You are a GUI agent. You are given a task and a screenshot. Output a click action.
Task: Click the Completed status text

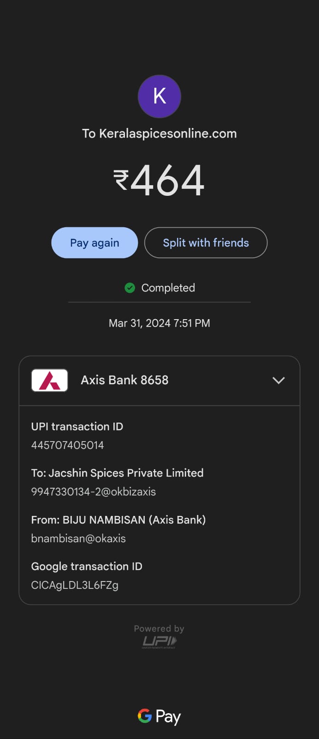click(x=168, y=288)
